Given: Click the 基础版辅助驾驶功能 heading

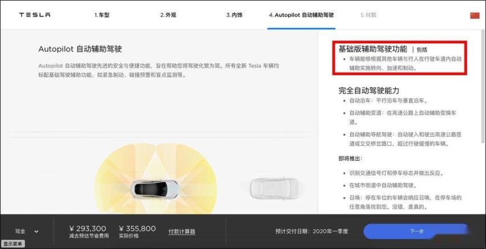Looking at the screenshot, I should 372,48.
